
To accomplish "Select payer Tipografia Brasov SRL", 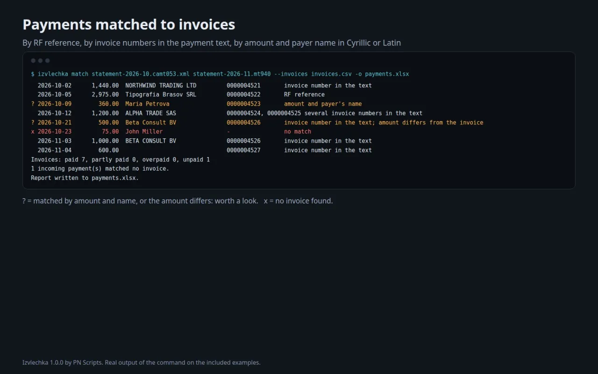I will pos(161,94).
